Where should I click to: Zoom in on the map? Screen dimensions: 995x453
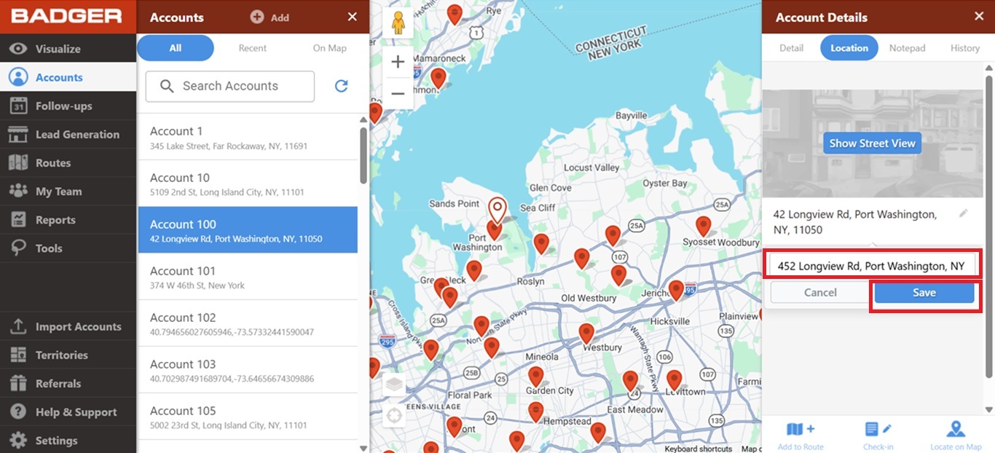pos(398,62)
